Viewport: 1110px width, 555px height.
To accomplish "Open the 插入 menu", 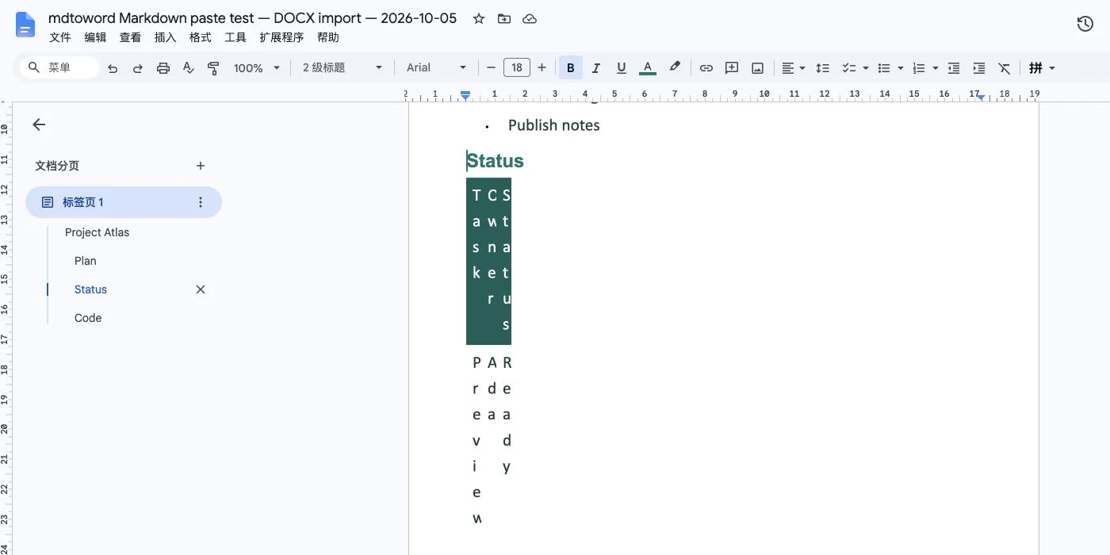I will 165,37.
